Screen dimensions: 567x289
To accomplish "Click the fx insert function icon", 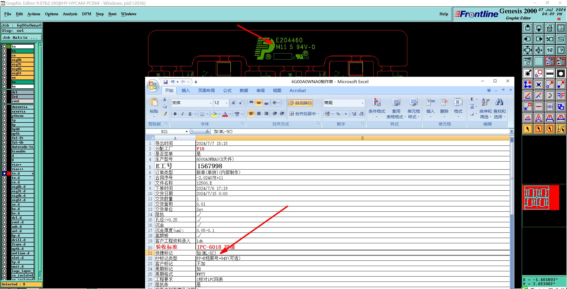I will tap(207, 132).
